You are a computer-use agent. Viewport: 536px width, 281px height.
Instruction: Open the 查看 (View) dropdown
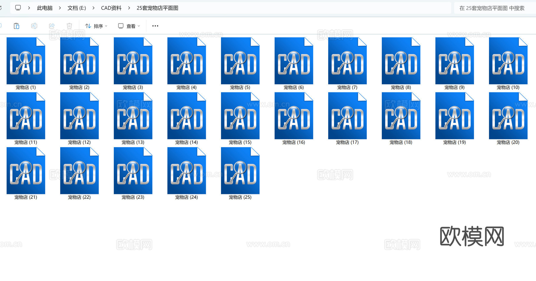[x=129, y=26]
